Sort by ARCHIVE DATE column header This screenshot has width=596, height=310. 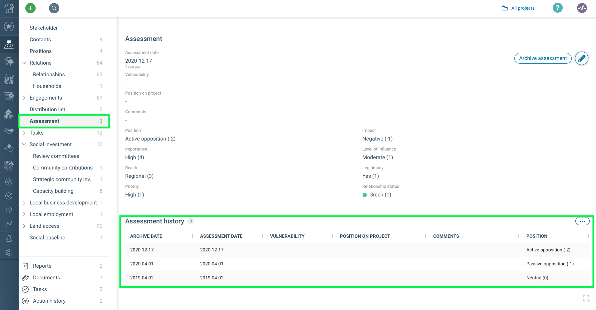point(146,236)
